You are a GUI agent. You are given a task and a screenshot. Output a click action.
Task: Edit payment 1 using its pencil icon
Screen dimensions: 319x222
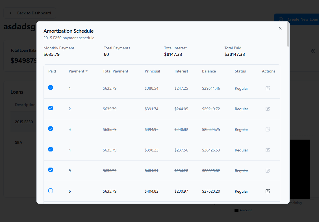(268, 88)
